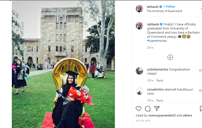Screen dimensions: 202x128
Task: Open talitawb avatar in post header
Action: point(139,9)
